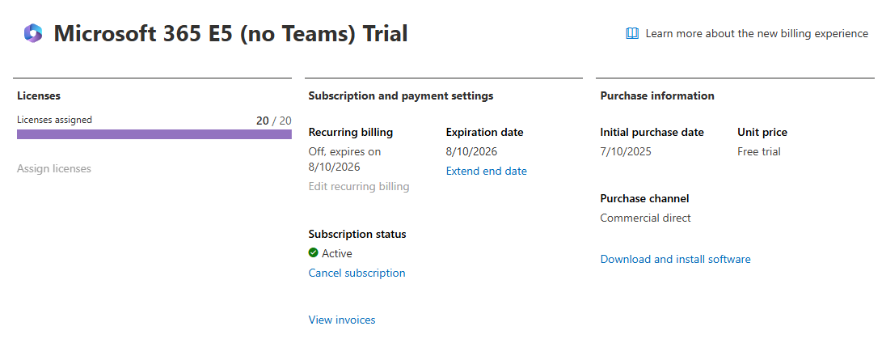This screenshot has height=356, width=882.
Task: Click the green Active status checkmark icon
Action: [x=314, y=253]
